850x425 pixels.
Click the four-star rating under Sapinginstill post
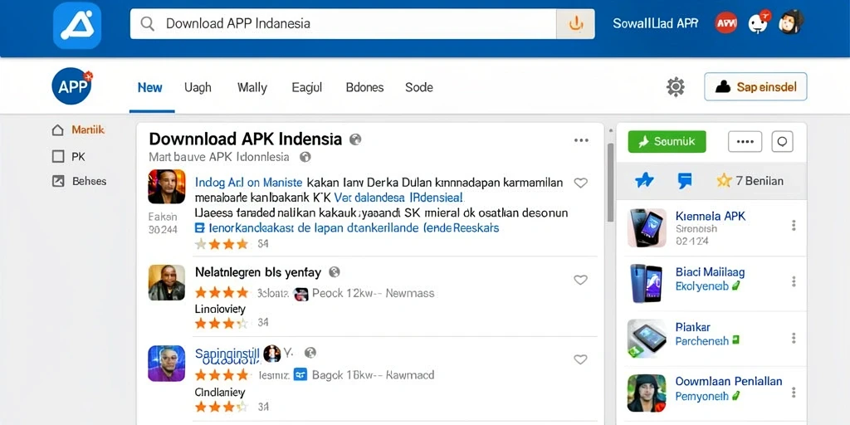click(222, 374)
